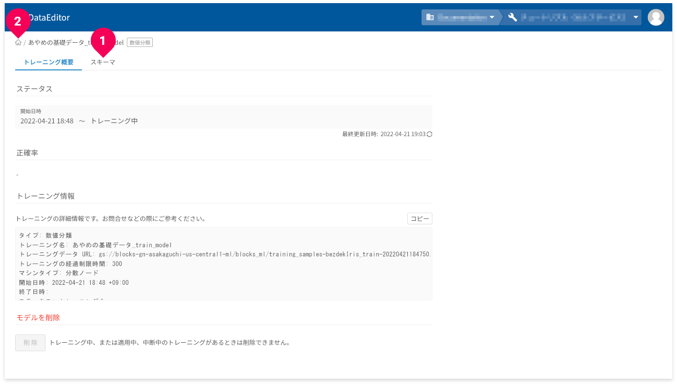Screen dimensions: 677x385
Task: Click the マシンタイプ: 分散ノード line
Action: [58, 273]
